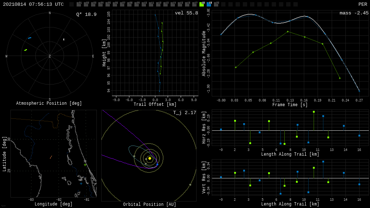Click station box labeled 20

pyautogui.click(x=216, y=4)
